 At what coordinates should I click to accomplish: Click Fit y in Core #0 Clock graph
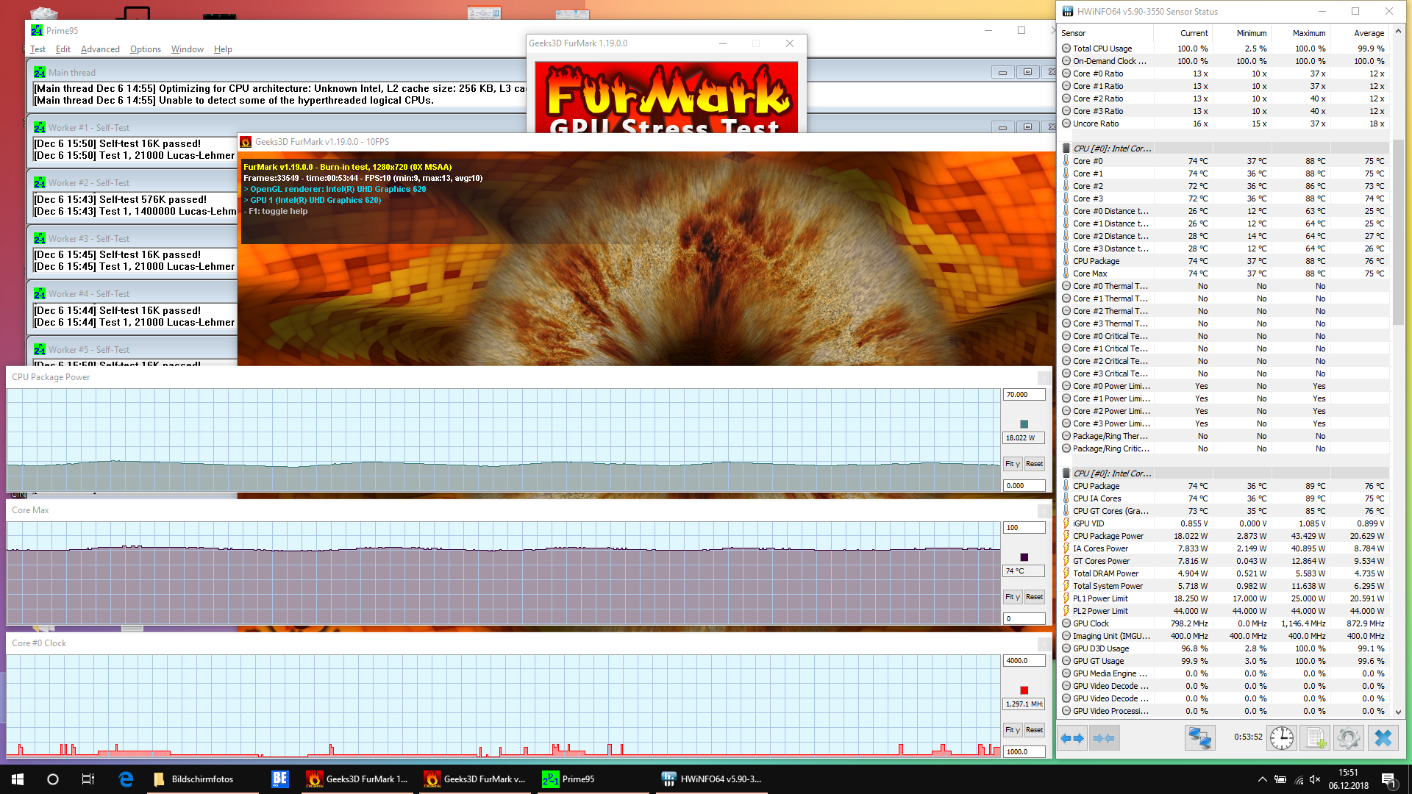(1013, 730)
